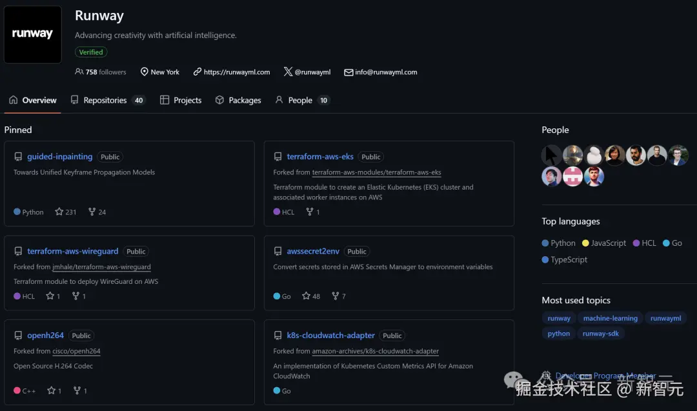Open the awssecret2env repository

click(313, 251)
